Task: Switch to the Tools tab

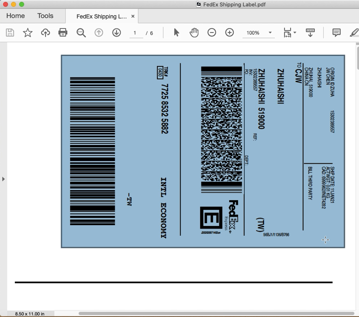Action: pyautogui.click(x=45, y=16)
